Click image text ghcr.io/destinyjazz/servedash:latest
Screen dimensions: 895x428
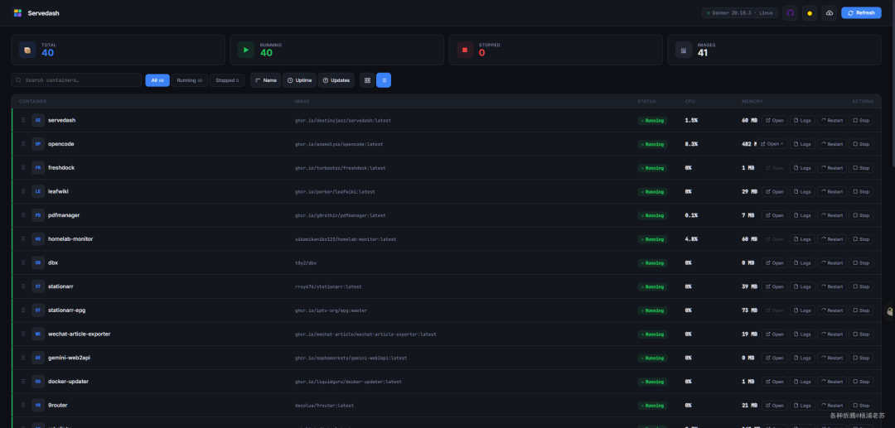[x=343, y=121]
